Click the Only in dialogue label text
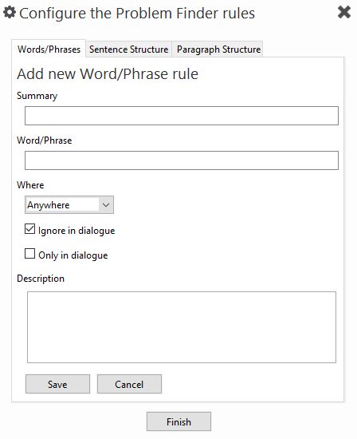The height and width of the screenshot is (439, 357). [73, 255]
